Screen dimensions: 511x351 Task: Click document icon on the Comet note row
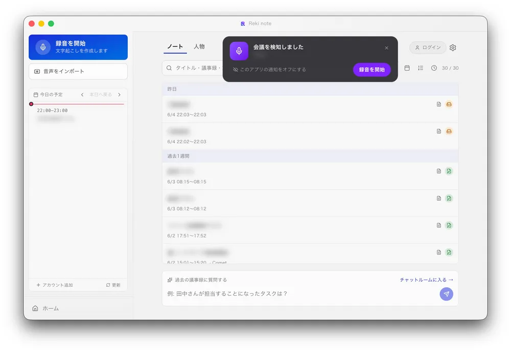tap(439, 252)
